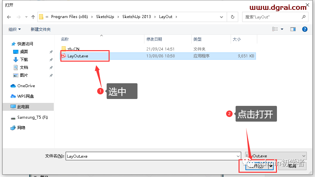Close the 打开 dialog

[307, 5]
